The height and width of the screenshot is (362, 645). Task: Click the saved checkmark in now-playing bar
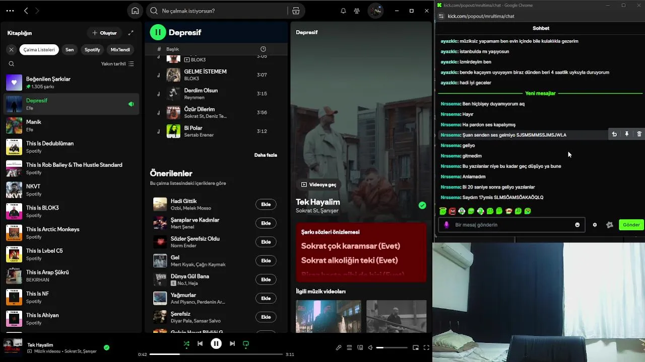(106, 347)
